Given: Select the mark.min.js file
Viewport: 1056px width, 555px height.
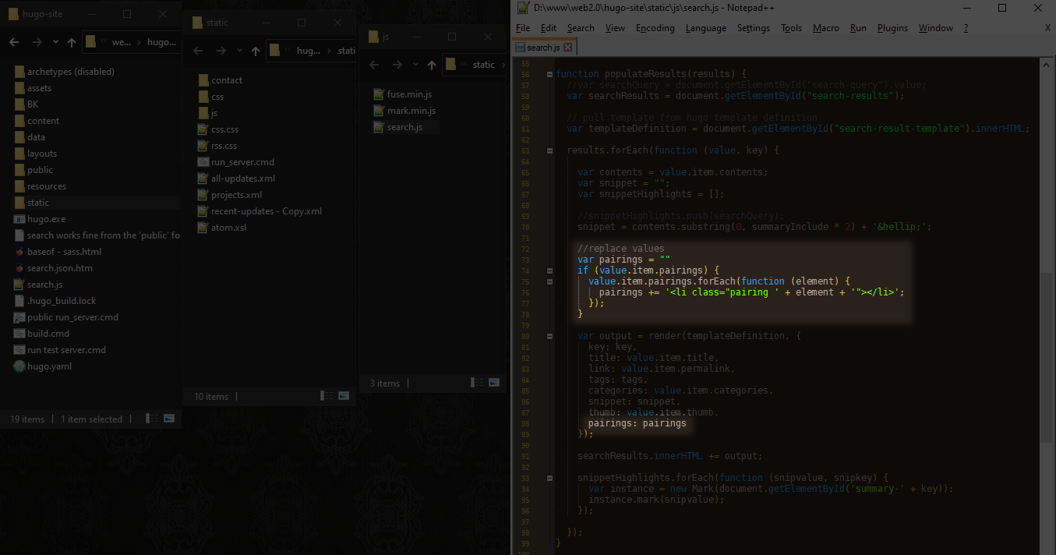Looking at the screenshot, I should coord(411,111).
